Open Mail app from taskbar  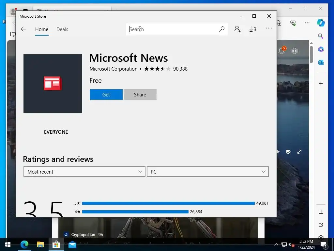(x=72, y=244)
